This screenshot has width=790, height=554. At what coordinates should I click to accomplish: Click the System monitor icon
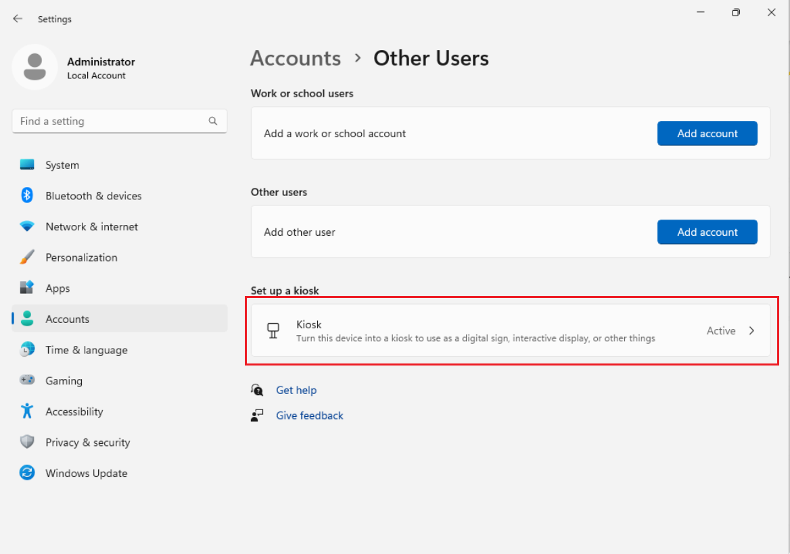[27, 165]
